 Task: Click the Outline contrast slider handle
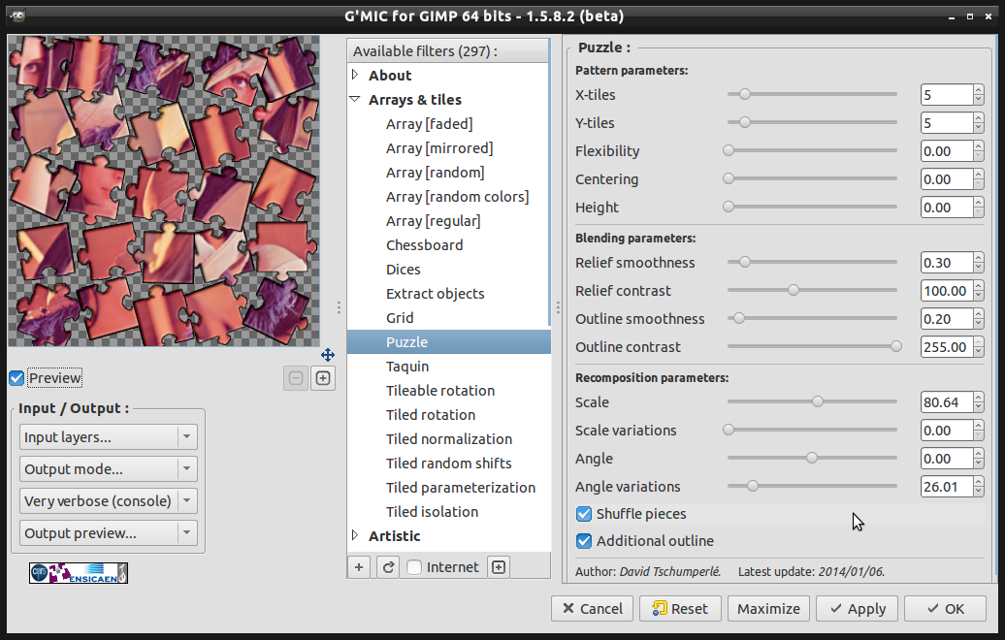pos(896,346)
